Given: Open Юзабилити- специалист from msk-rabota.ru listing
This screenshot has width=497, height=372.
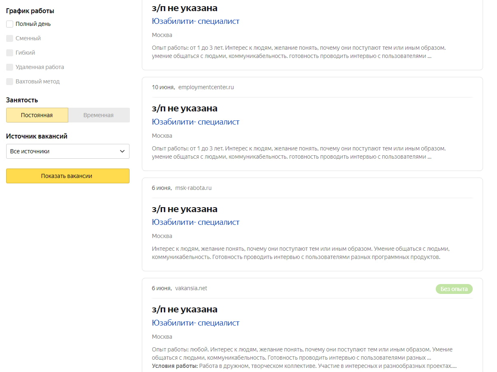Looking at the screenshot, I should pyautogui.click(x=195, y=222).
